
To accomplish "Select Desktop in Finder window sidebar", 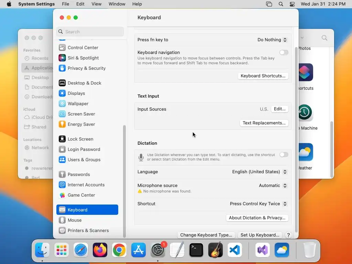I will coord(37,78).
